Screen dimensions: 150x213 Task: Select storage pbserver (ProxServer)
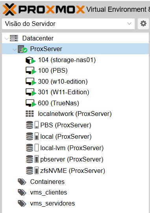tap(72, 159)
